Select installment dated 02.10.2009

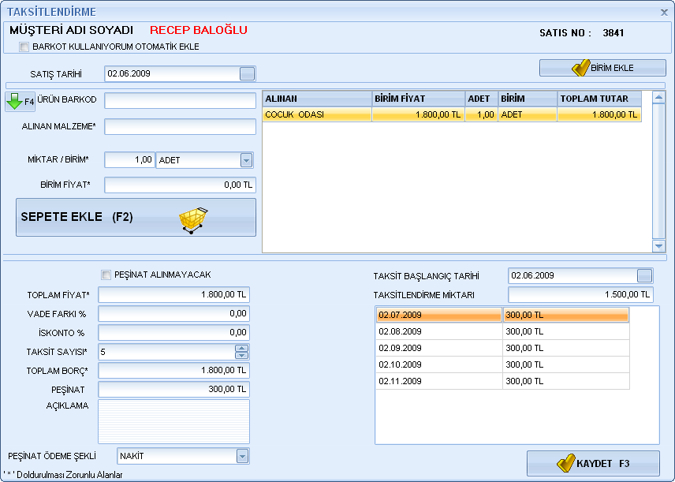tap(502, 364)
